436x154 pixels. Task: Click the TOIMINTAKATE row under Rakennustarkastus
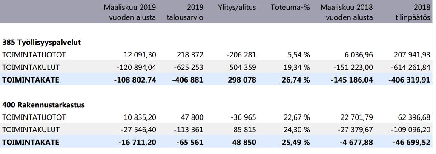pos(217,142)
